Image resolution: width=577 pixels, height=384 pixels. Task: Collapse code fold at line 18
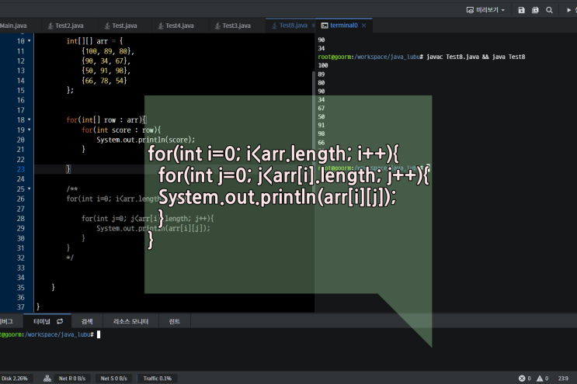[x=29, y=119]
